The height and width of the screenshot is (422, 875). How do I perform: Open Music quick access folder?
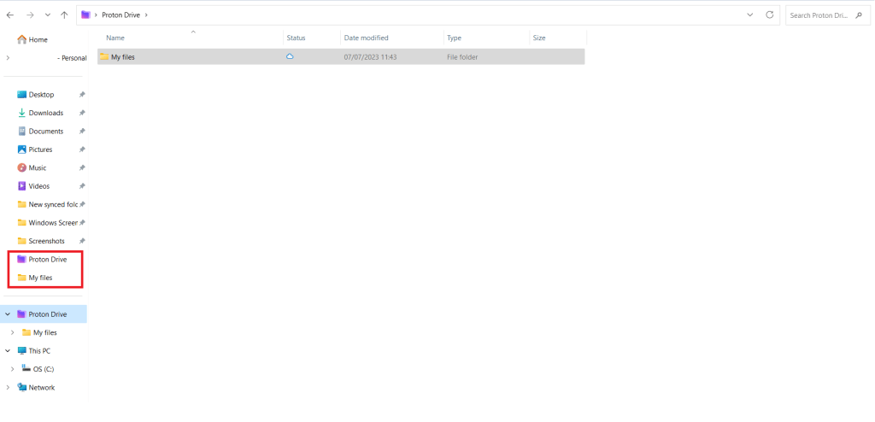(x=32, y=167)
